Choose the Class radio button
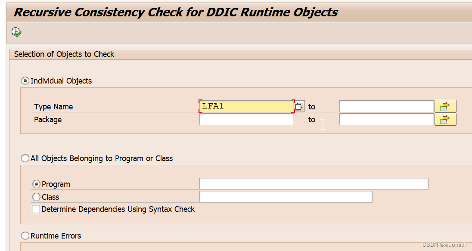This screenshot has height=251, width=472. click(x=37, y=197)
